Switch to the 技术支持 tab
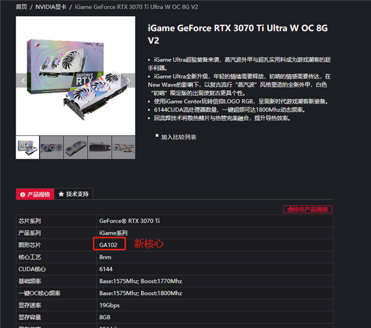Screen dimensions: 371x328 [74, 194]
